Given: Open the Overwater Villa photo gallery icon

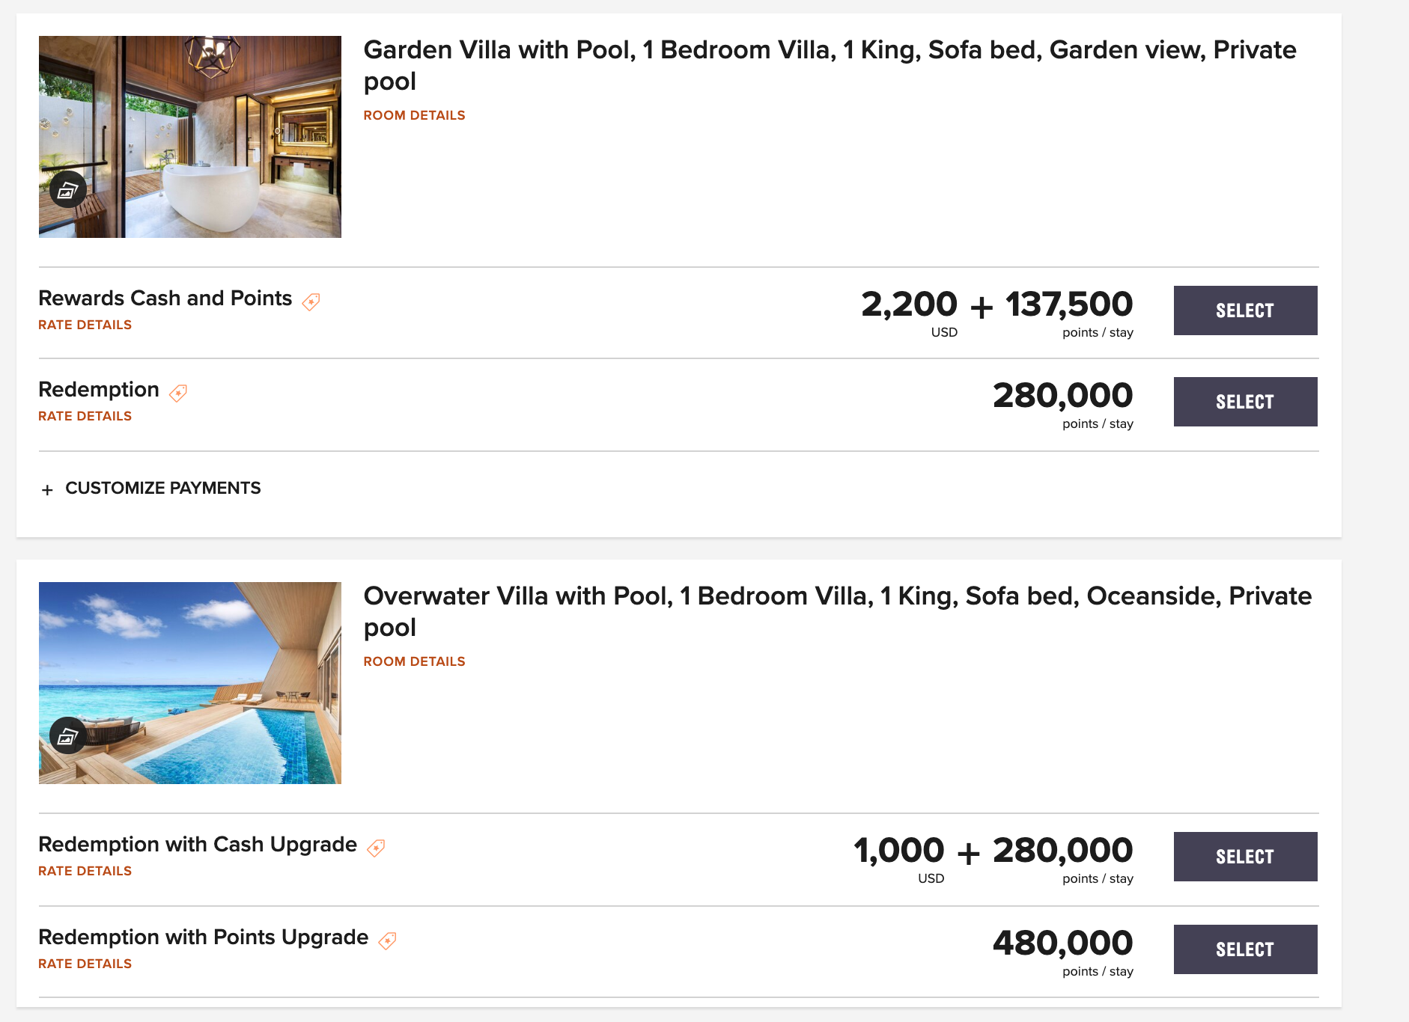Looking at the screenshot, I should (x=67, y=736).
